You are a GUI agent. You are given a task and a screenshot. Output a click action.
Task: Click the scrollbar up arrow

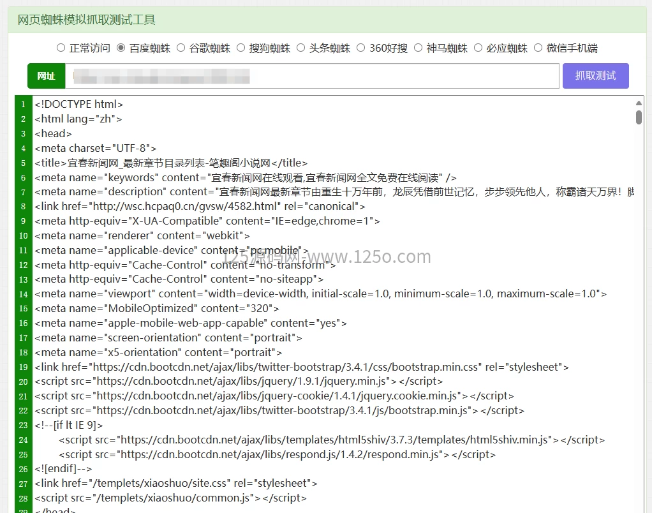(x=639, y=103)
